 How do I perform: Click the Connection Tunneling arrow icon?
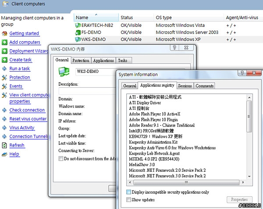tap(4, 137)
